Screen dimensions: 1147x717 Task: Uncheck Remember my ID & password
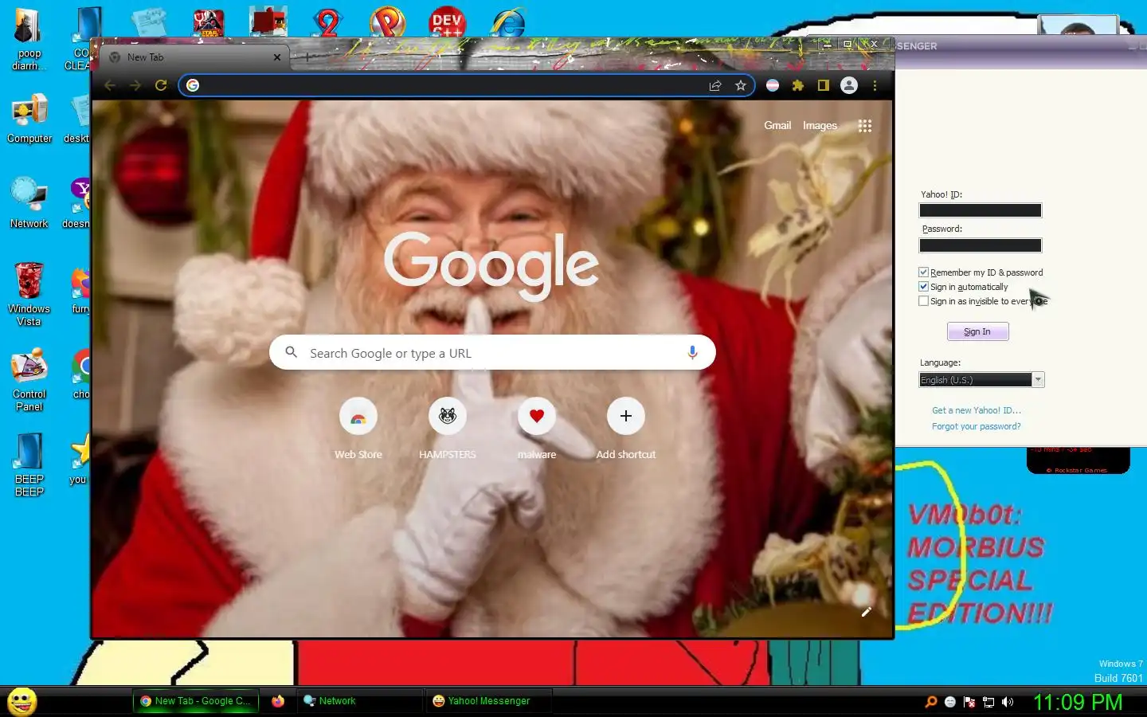click(x=924, y=272)
